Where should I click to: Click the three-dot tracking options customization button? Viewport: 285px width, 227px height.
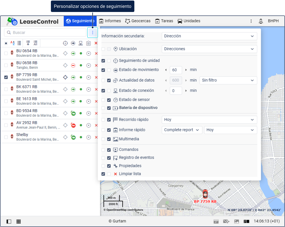point(92,33)
